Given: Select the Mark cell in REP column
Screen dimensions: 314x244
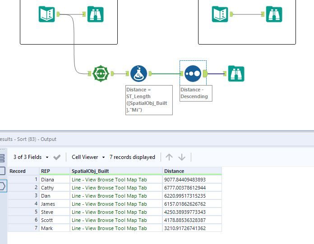Looking at the screenshot, I should [x=55, y=228].
